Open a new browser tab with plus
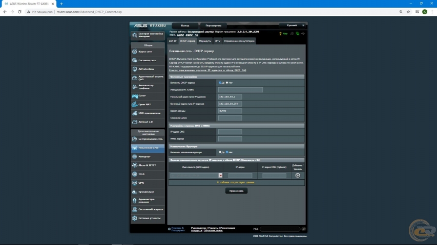The height and width of the screenshot is (245, 437). pyautogui.click(x=61, y=4)
